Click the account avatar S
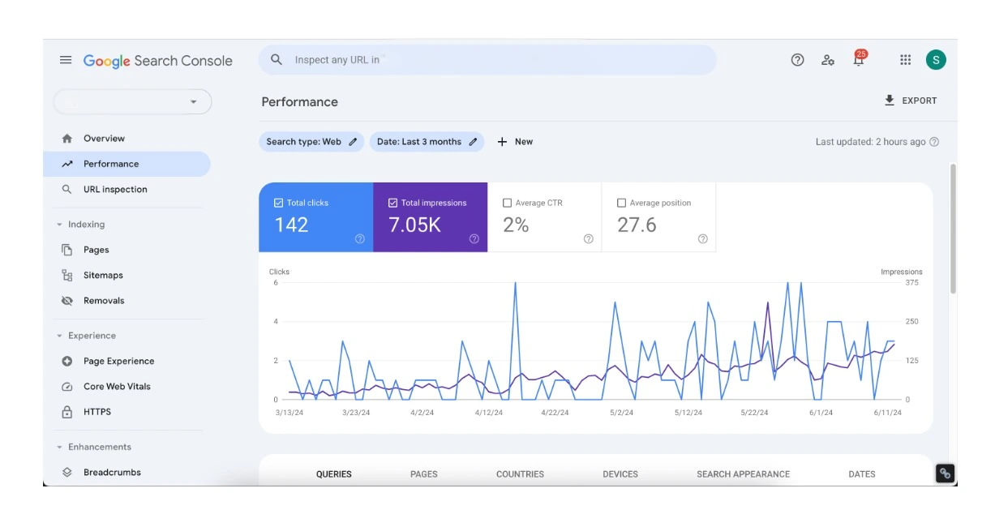 tap(936, 60)
